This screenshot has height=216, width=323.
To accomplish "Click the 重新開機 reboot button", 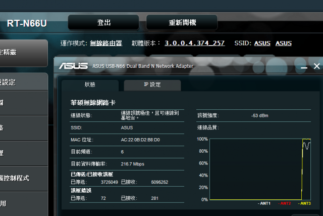I will pyautogui.click(x=182, y=22).
